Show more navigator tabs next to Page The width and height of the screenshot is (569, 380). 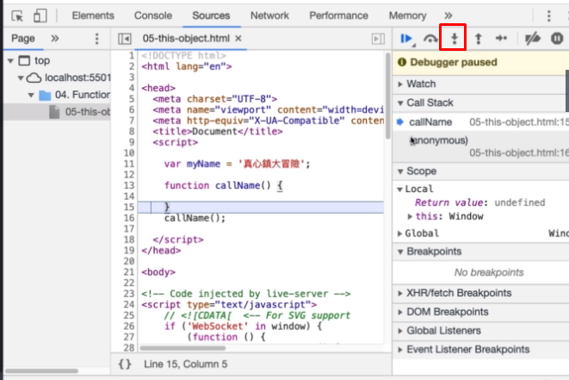coord(55,38)
